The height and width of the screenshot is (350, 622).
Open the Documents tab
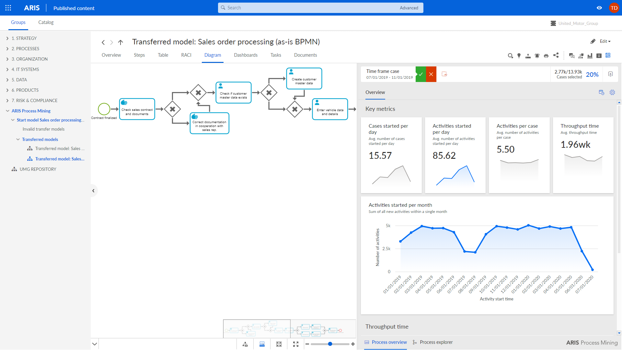(305, 55)
